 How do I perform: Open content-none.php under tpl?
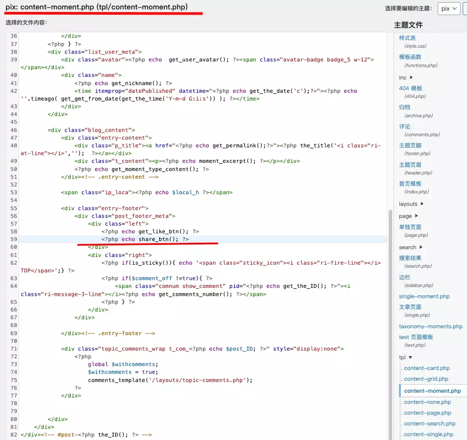pos(427,402)
